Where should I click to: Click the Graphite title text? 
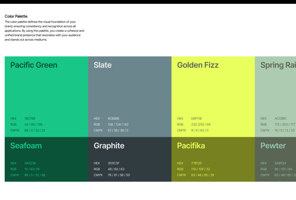(x=109, y=146)
